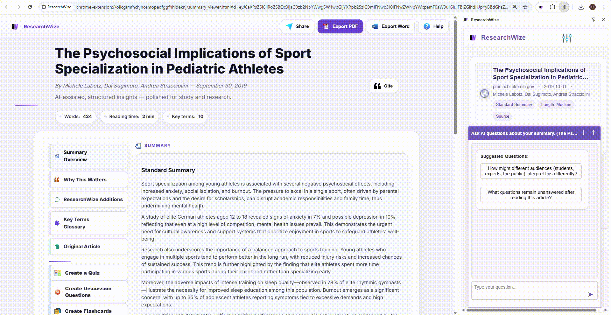Viewport: 611px width, 315px height.
Task: Select the 'What questions remain unanswered' suggestion
Action: [530, 195]
